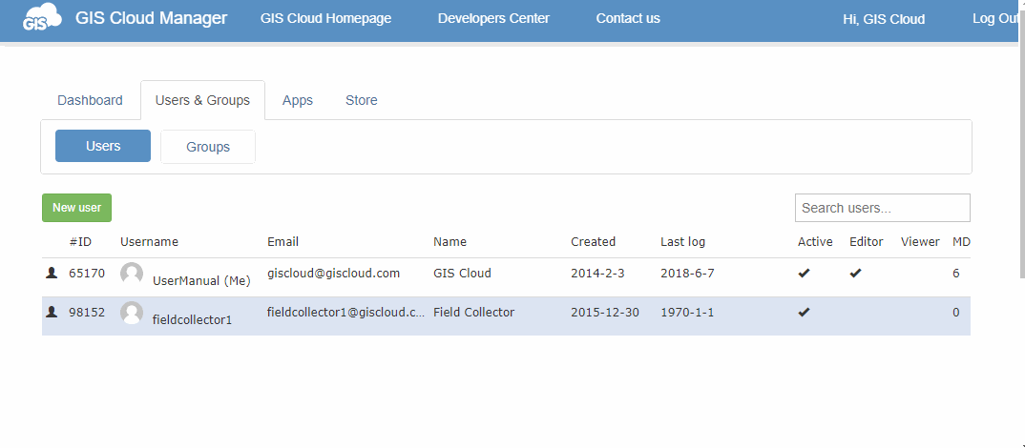Viewport: 1025px width, 448px height.
Task: Sort by the Last log column header
Action: click(682, 241)
